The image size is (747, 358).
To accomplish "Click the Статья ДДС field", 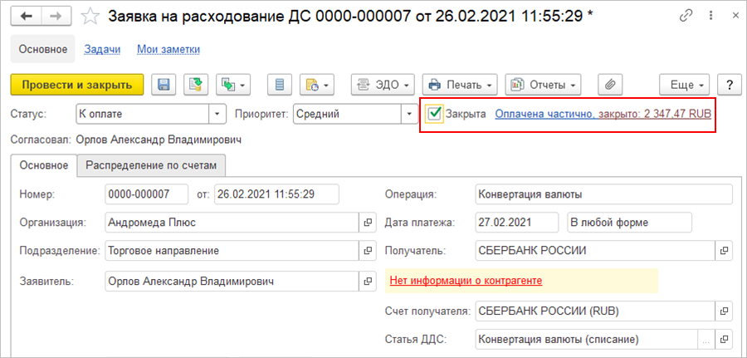I will pyautogui.click(x=586, y=340).
